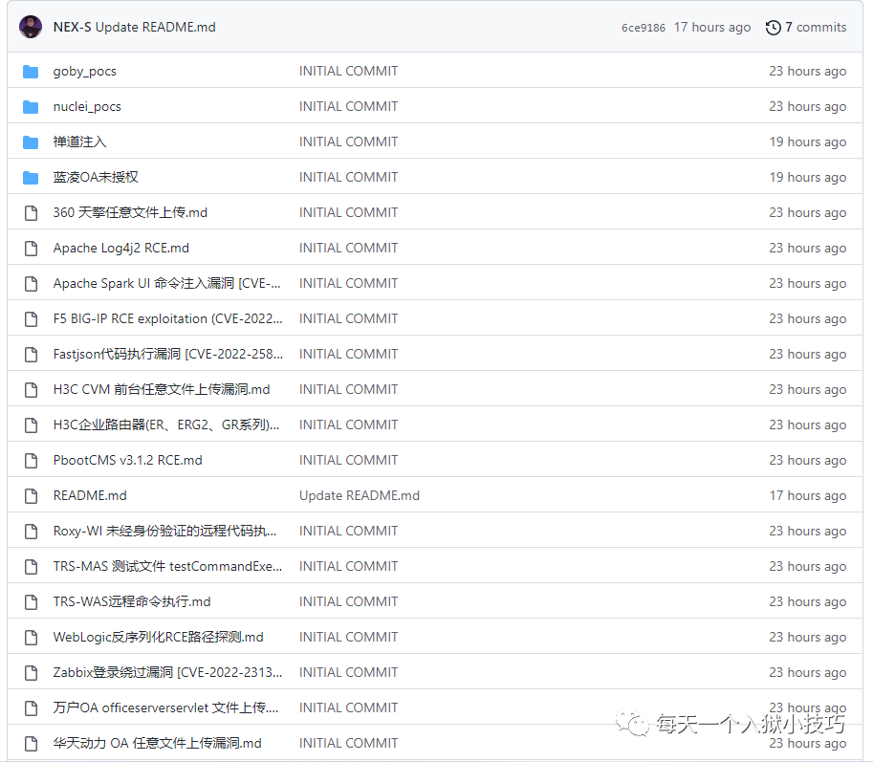This screenshot has height=762, width=873.
Task: Open INITIAL COMMIT link in nuclei_pocs row
Action: pyautogui.click(x=349, y=106)
